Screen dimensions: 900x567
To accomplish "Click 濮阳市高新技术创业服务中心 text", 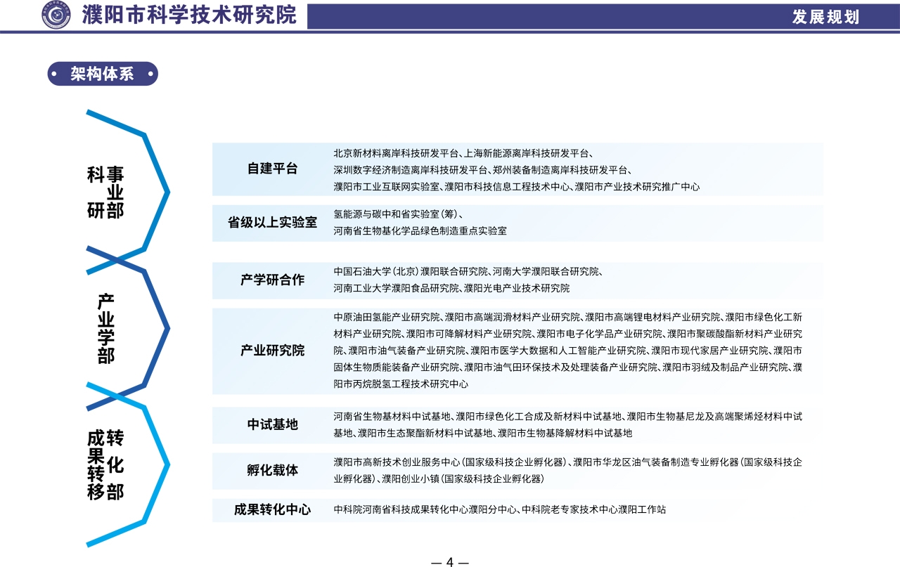I will click(x=397, y=462).
